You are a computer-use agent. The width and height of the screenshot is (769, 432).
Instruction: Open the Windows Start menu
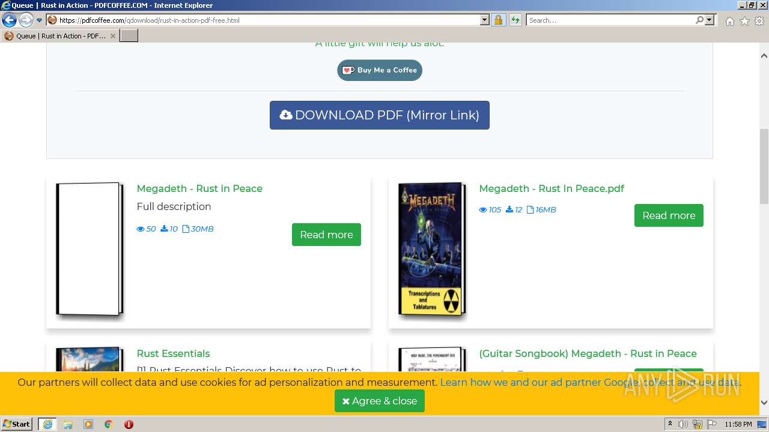click(17, 424)
